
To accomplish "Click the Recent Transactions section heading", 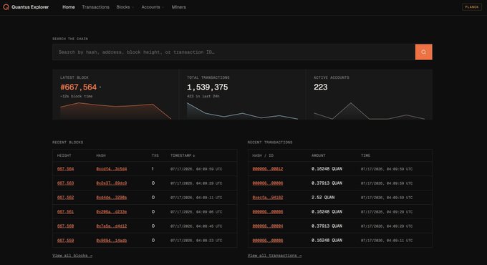I will [x=270, y=143].
